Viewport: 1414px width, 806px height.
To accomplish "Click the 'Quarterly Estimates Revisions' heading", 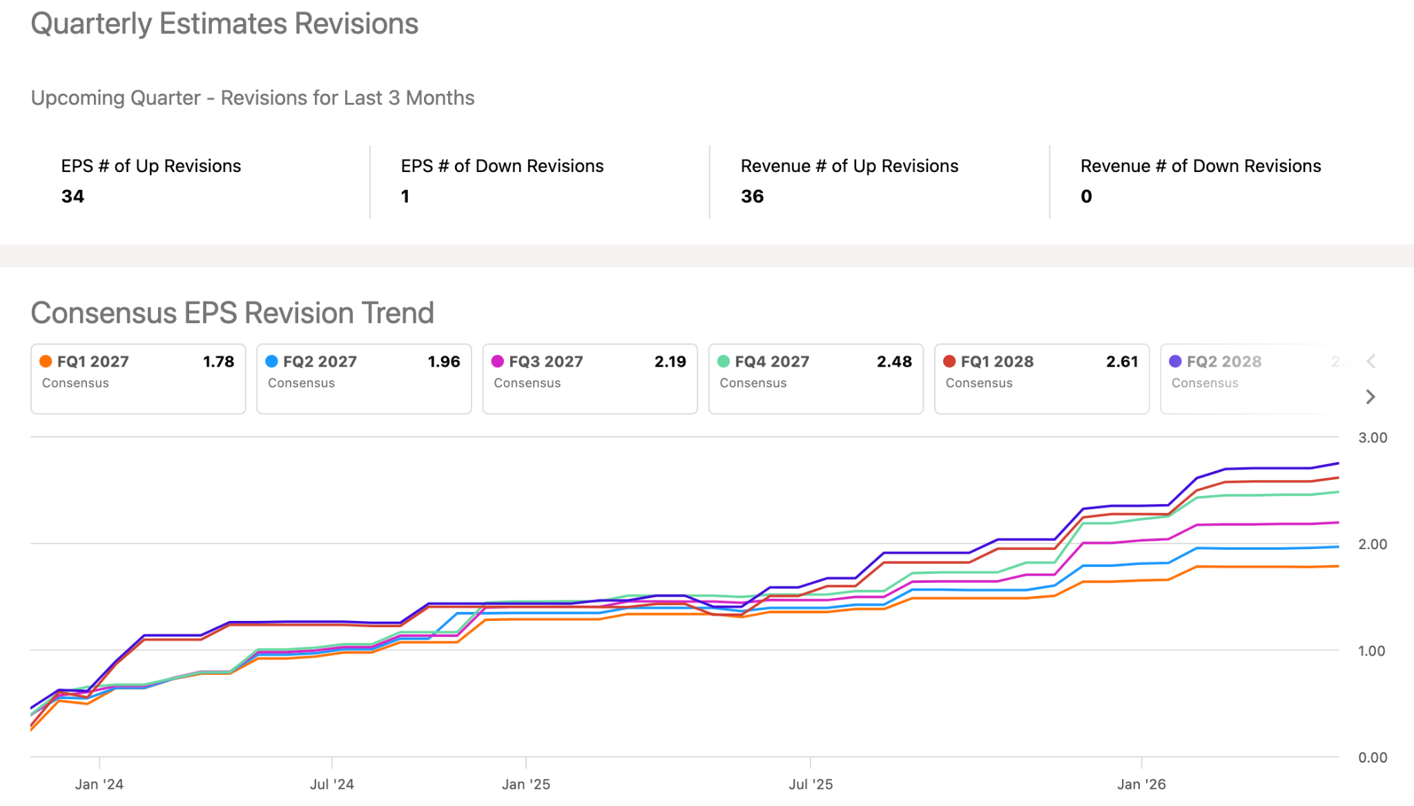I will click(x=224, y=24).
